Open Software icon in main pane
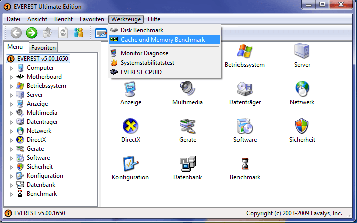Viewport: 357px width, 223px height. [x=245, y=126]
